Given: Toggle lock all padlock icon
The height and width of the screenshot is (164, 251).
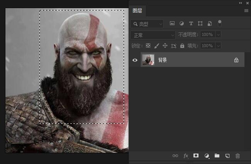Looking at the screenshot, I should pos(182,46).
